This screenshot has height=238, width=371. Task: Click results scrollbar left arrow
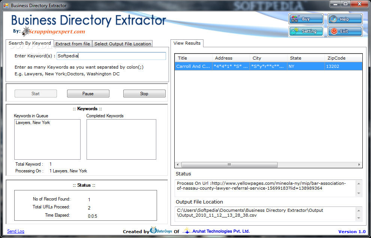(178, 165)
